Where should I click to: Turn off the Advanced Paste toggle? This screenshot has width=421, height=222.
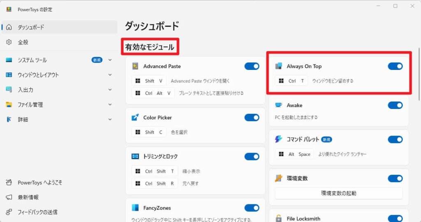coord(252,66)
